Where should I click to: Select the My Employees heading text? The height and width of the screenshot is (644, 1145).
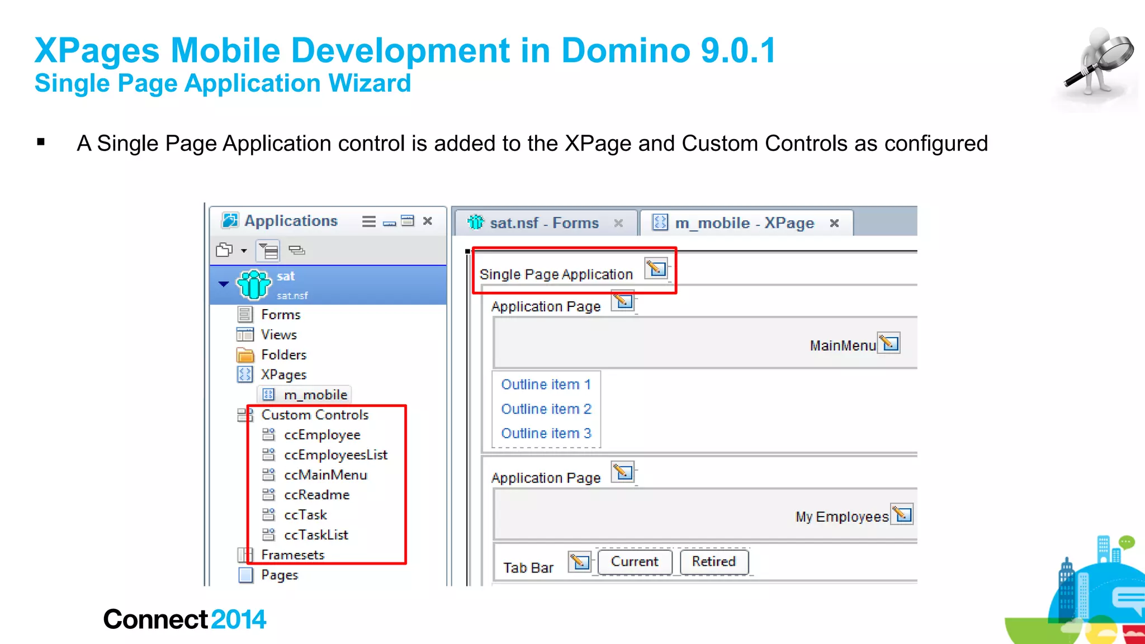point(842,517)
